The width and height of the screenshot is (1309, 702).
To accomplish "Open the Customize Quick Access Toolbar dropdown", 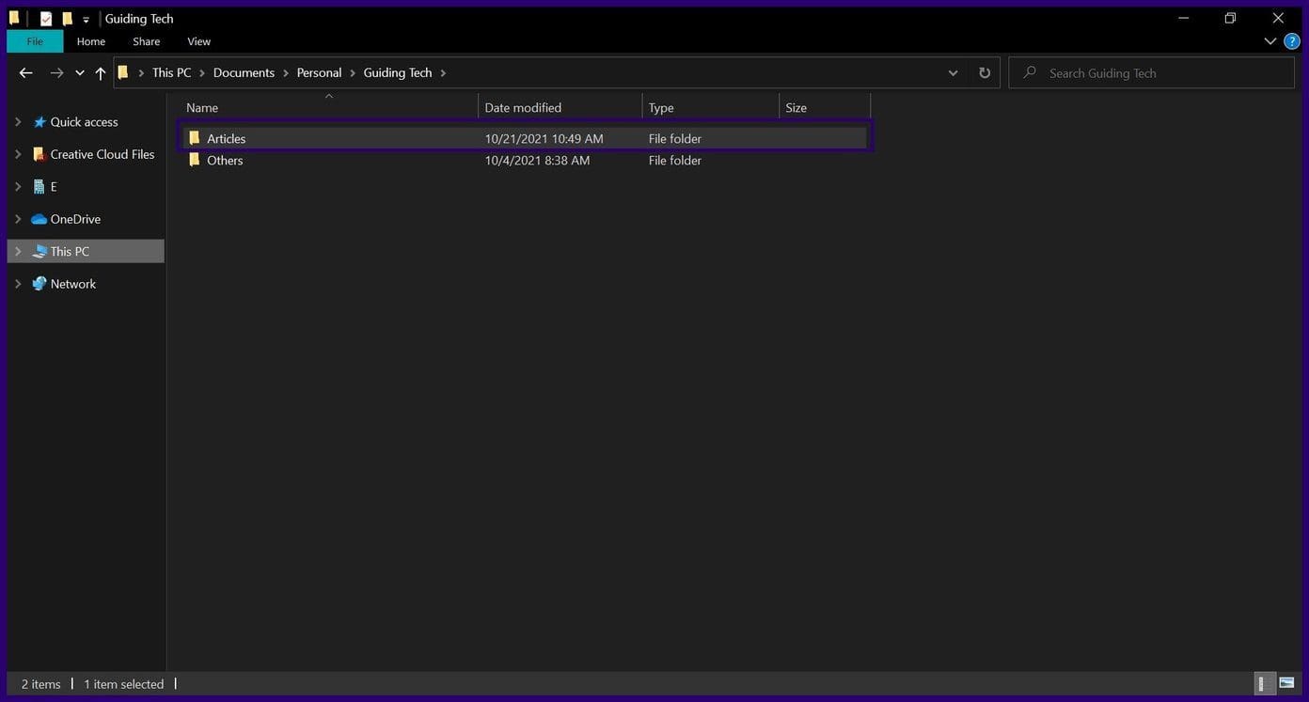I will point(86,20).
